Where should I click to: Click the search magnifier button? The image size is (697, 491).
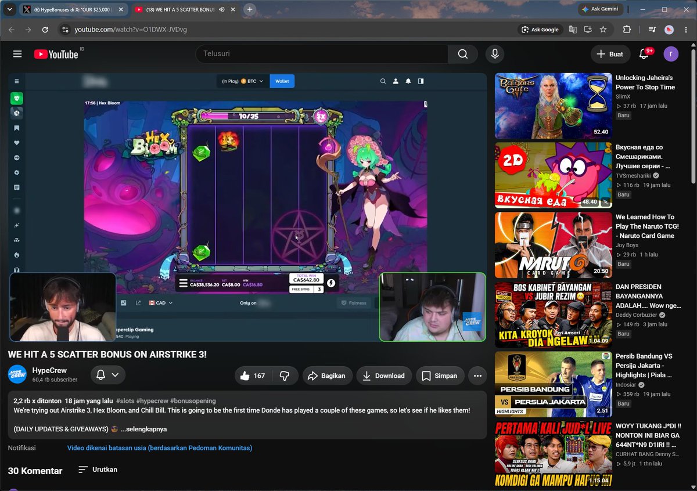[x=463, y=54]
